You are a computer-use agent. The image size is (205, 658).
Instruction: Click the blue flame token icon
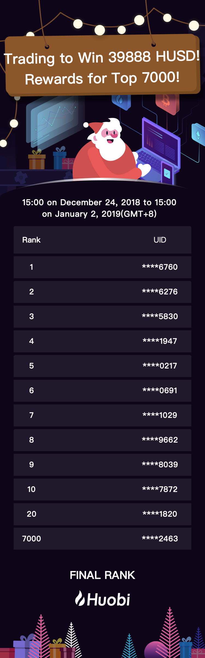(121, 101)
